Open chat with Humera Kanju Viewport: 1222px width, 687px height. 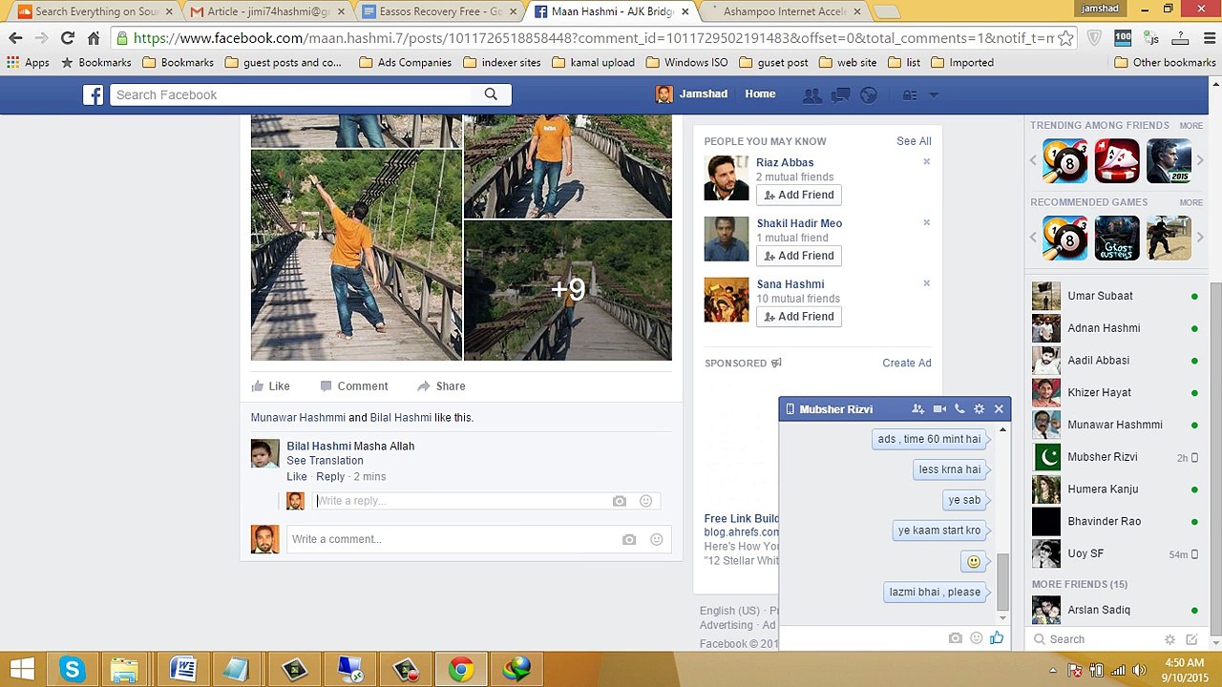point(1115,489)
